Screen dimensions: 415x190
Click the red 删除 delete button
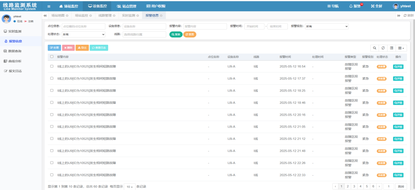(x=68, y=48)
